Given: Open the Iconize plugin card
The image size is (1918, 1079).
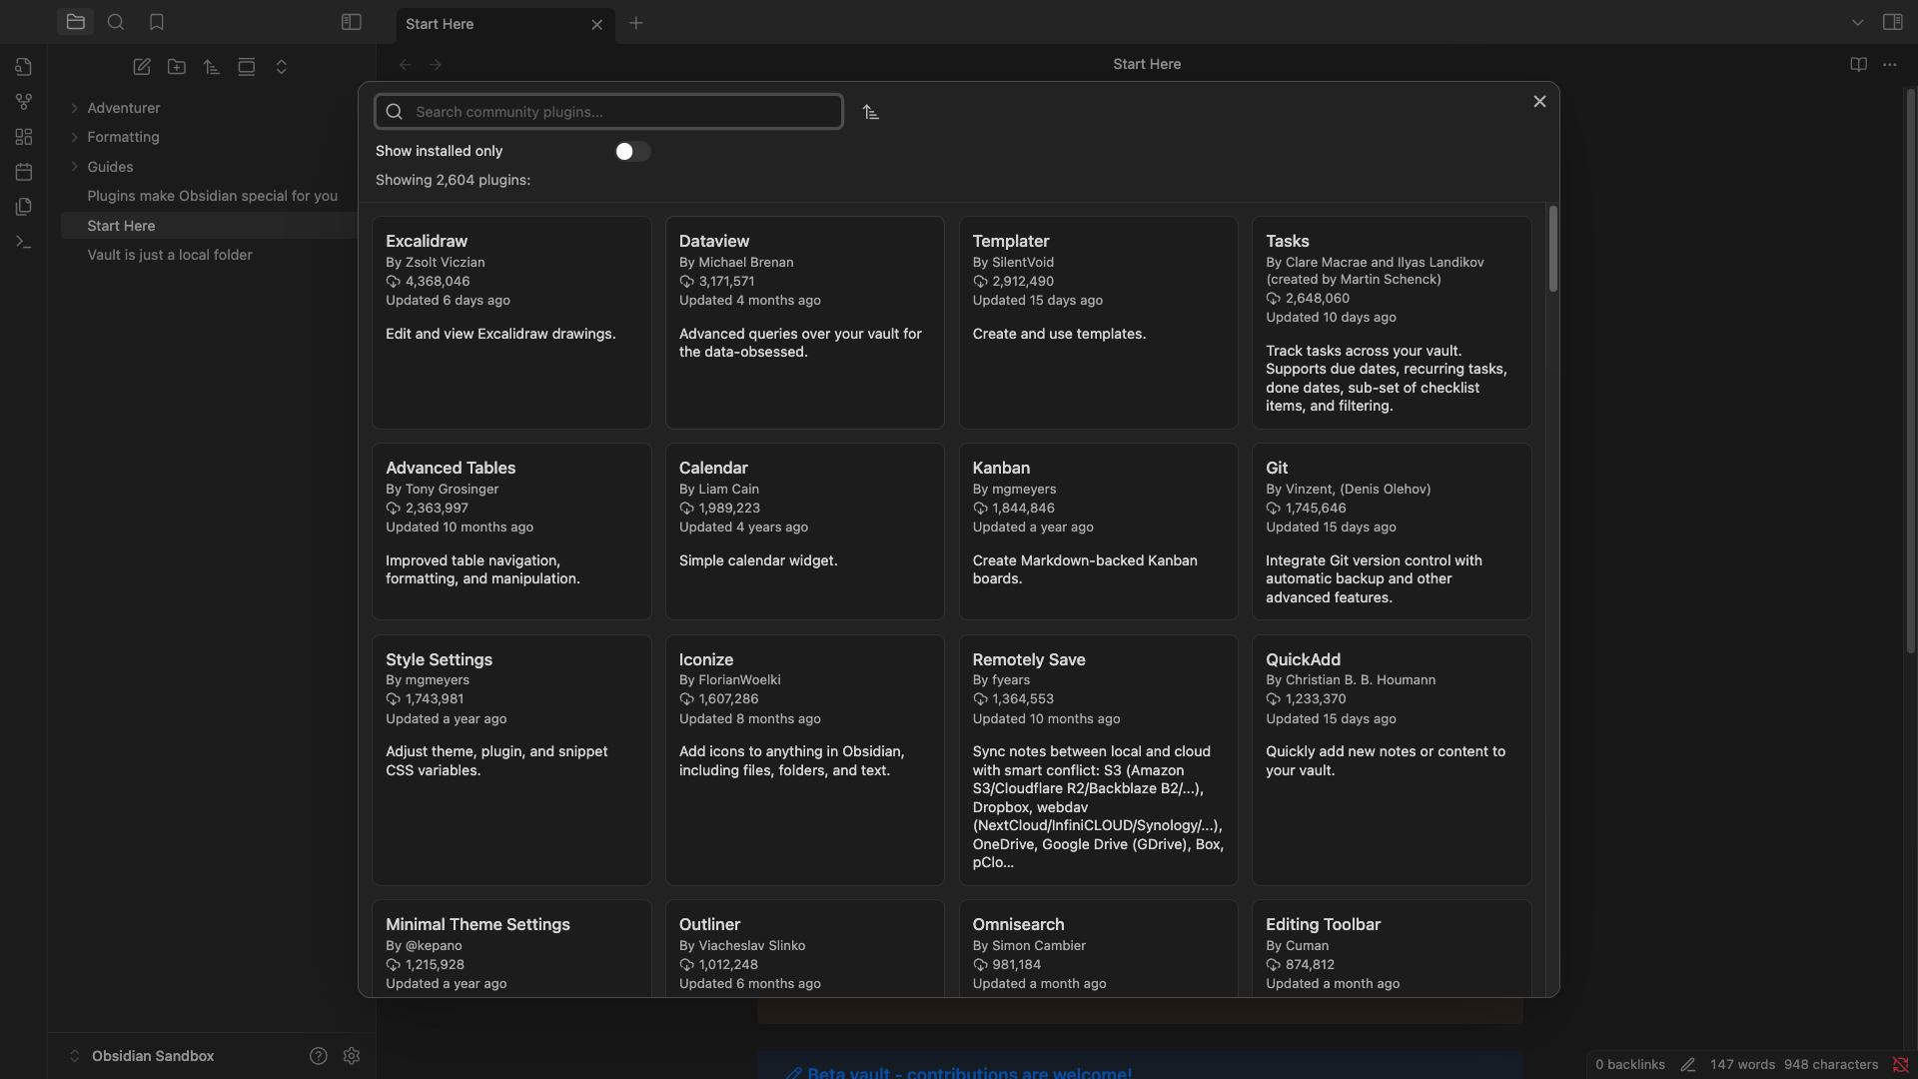Looking at the screenshot, I should coord(805,760).
